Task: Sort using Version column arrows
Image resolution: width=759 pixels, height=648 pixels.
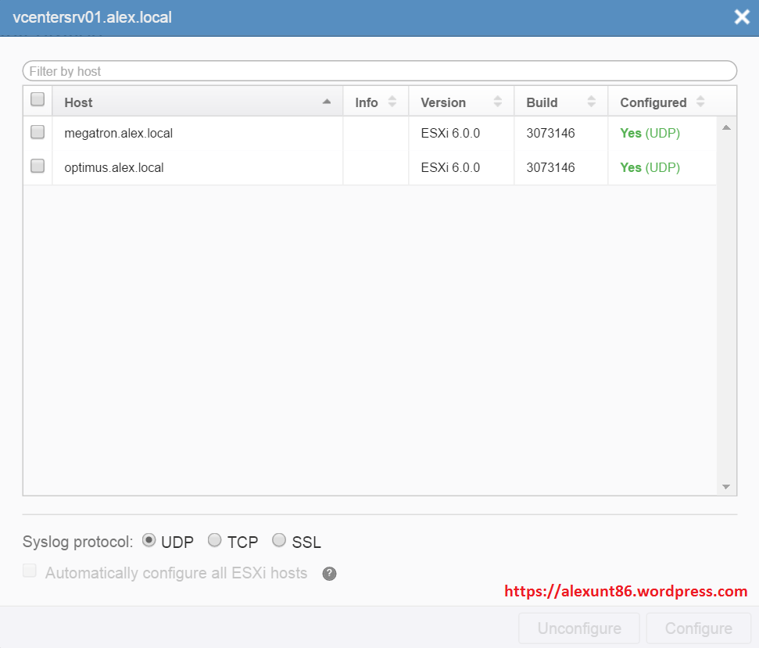Action: [x=497, y=102]
